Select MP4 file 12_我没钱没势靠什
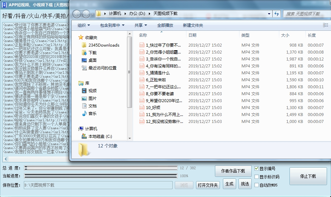Screen dimensions: 331x197 pos(161,121)
